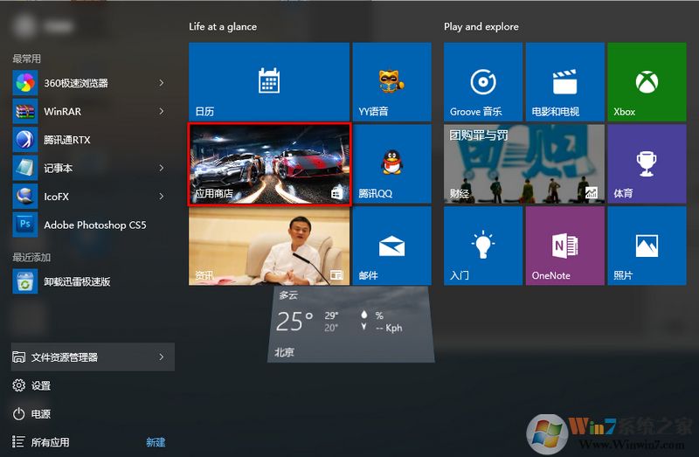Open 所有应用 list
The image size is (699, 457).
click(x=50, y=442)
